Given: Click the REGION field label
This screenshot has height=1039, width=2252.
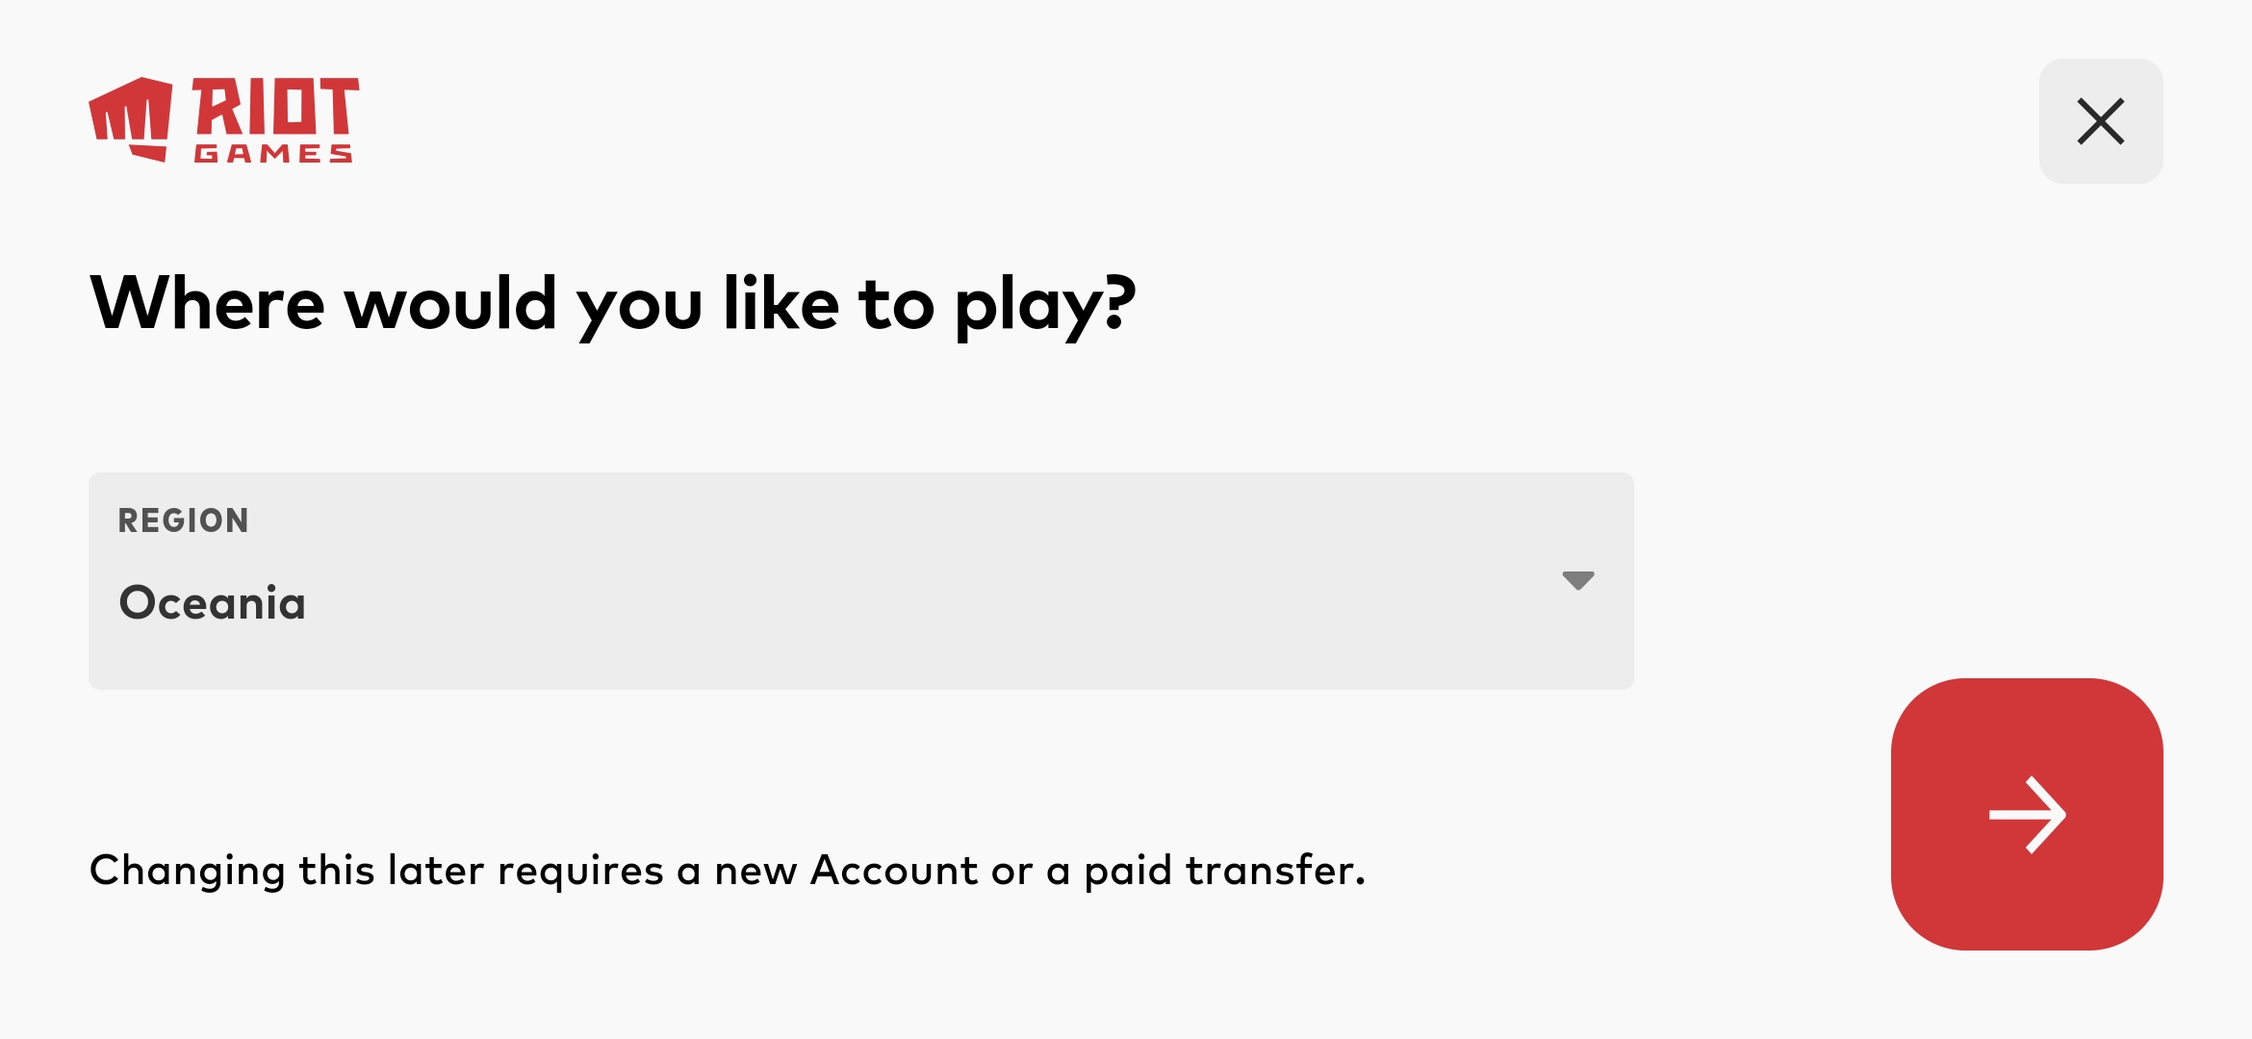Looking at the screenshot, I should coord(183,520).
